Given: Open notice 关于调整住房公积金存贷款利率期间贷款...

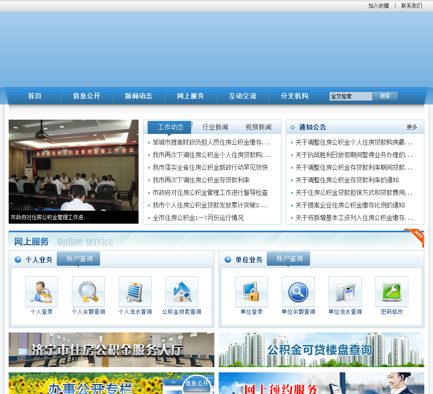Looking at the screenshot, I should click(354, 168).
